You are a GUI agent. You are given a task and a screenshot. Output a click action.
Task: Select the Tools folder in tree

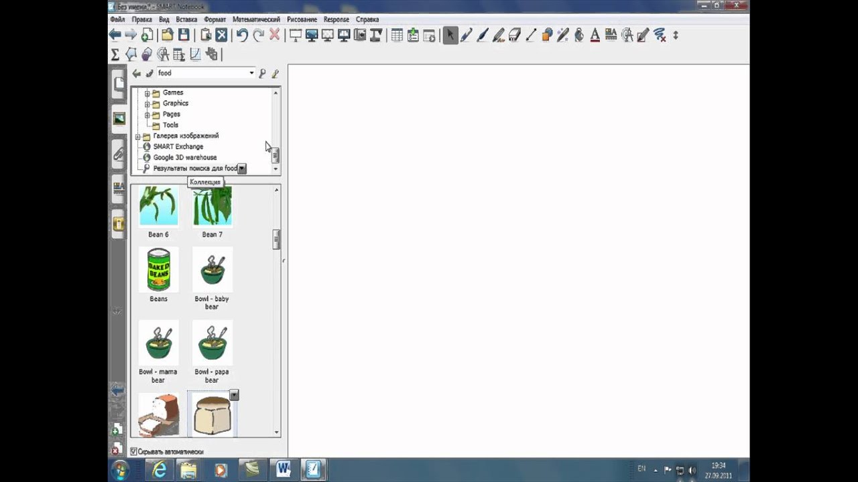click(170, 125)
